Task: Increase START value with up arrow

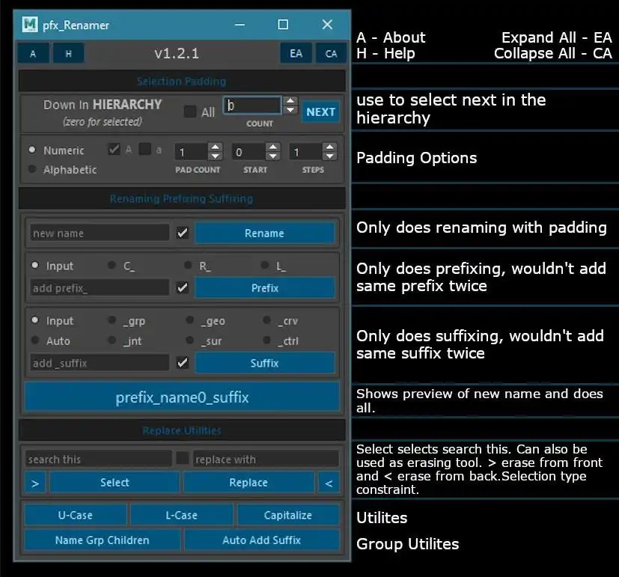Action: [272, 147]
